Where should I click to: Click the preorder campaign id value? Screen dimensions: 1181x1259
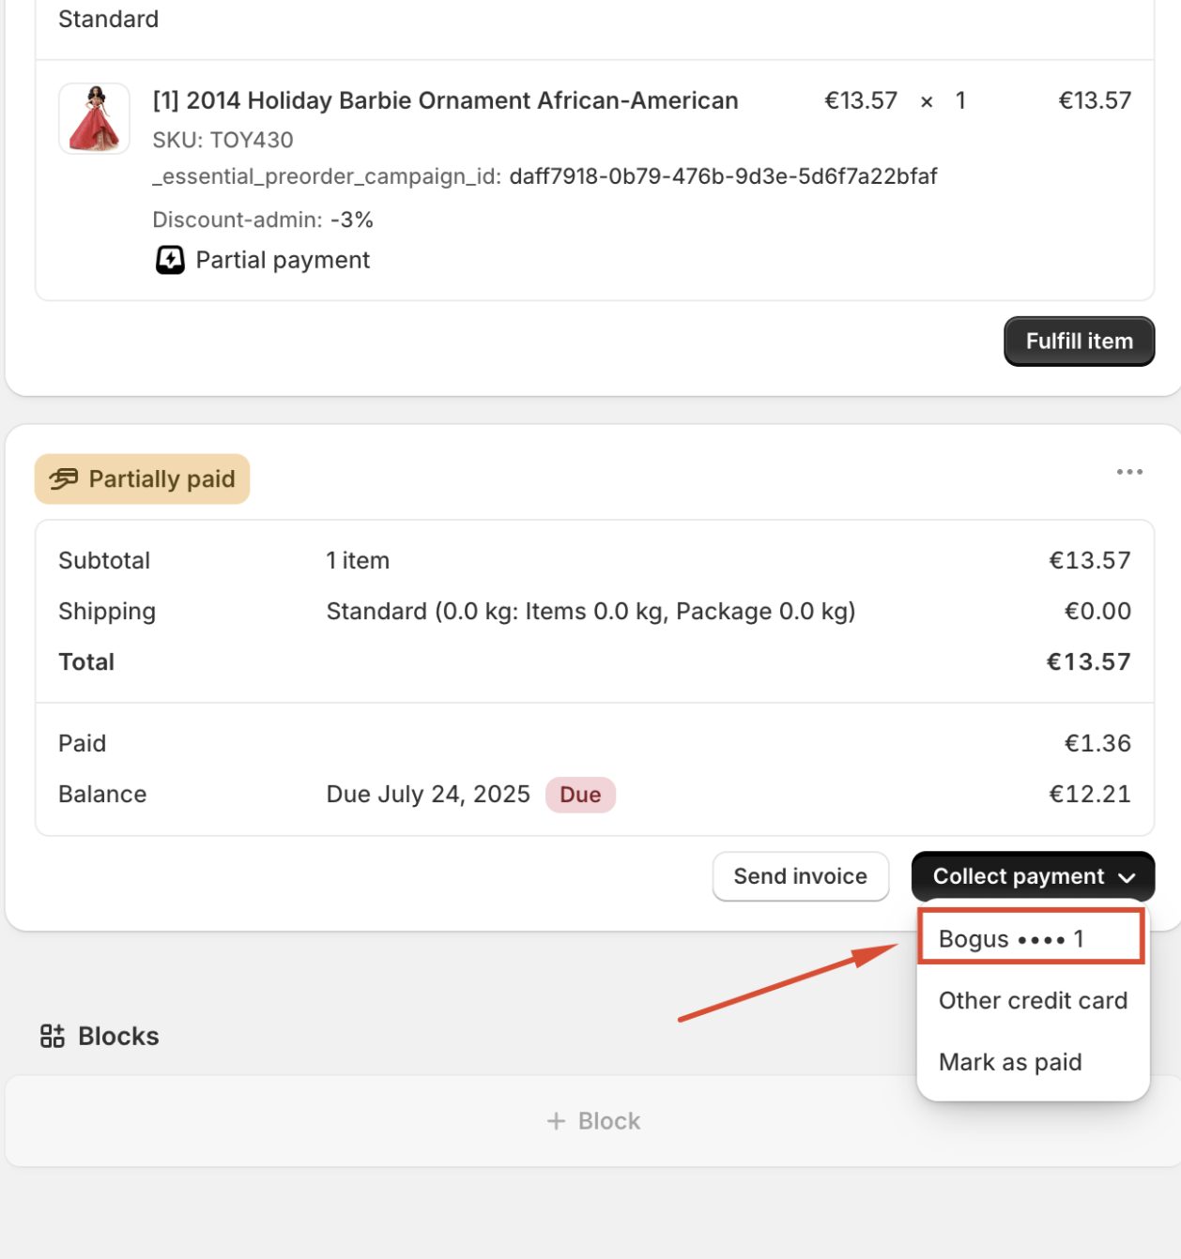point(723,176)
